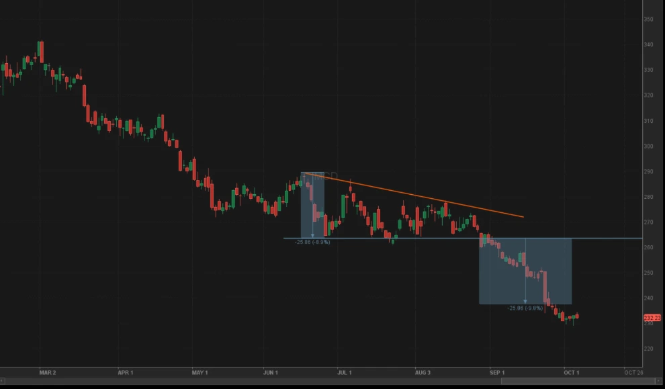Click the AUG 3 date label
Viewport: 665px width, 389px height.
tap(423, 372)
